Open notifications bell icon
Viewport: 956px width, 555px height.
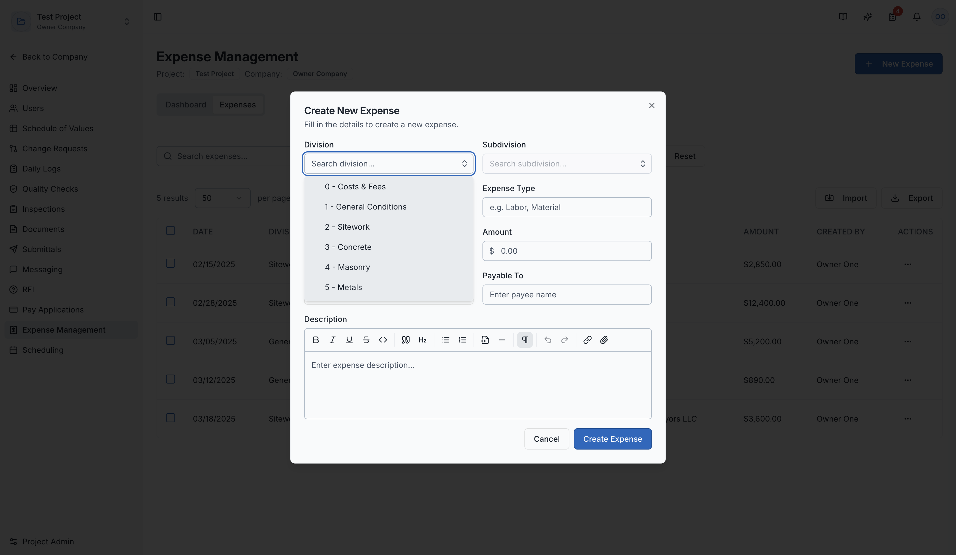pos(917,17)
